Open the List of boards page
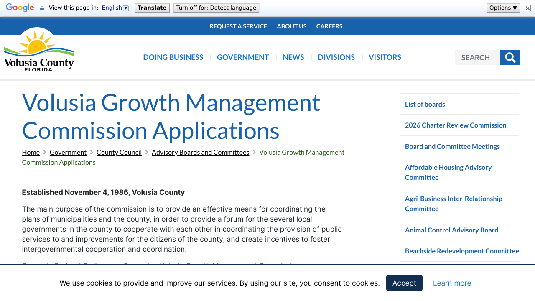535x301 pixels. click(x=425, y=104)
